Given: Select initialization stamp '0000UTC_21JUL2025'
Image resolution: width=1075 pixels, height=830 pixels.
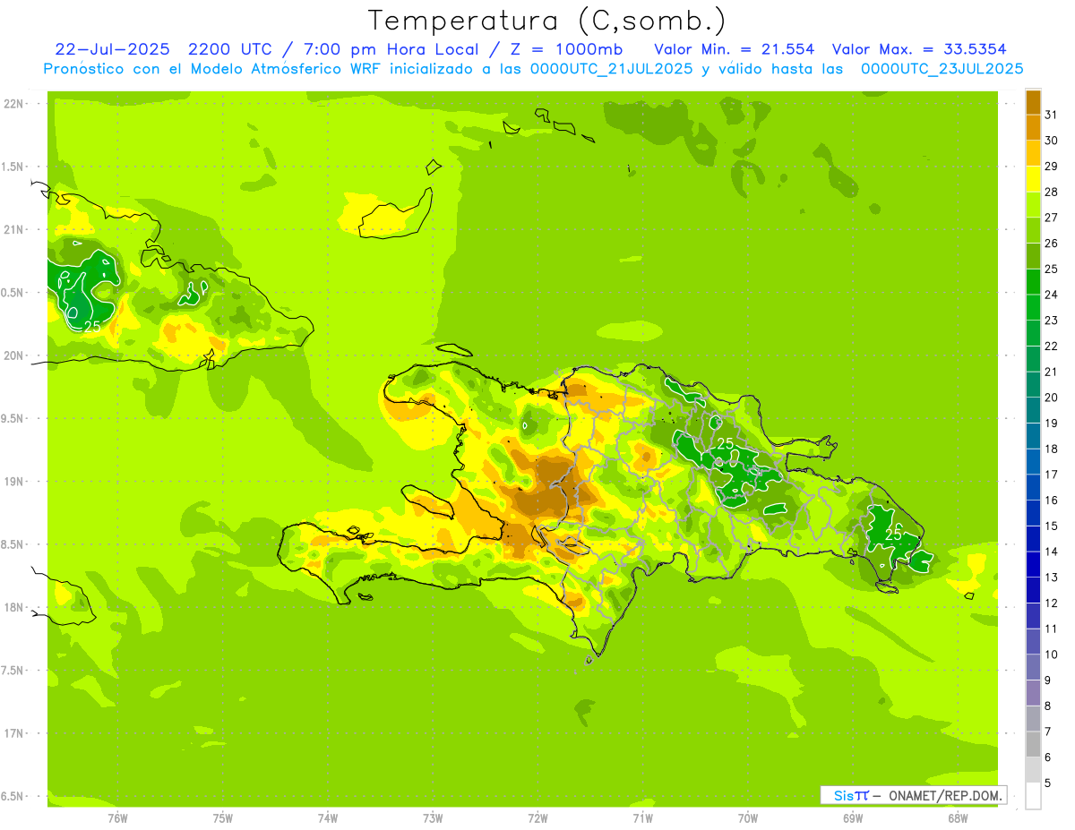Looking at the screenshot, I should 612,69.
